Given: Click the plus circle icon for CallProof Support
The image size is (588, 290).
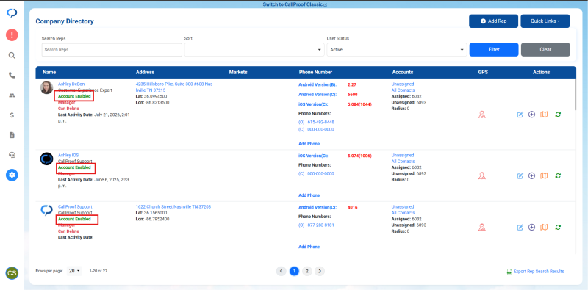Looking at the screenshot, I should (x=531, y=227).
